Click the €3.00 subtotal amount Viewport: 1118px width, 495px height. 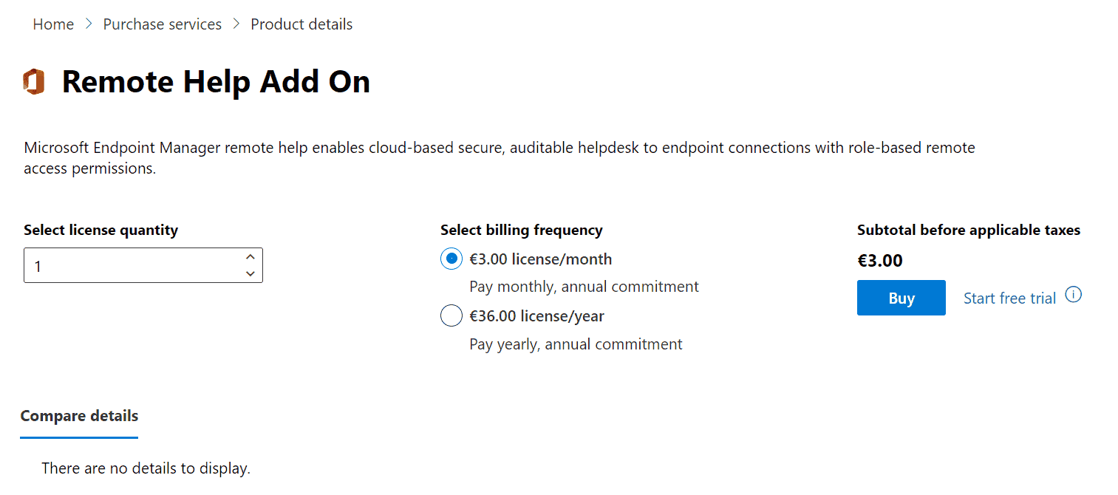tap(880, 260)
